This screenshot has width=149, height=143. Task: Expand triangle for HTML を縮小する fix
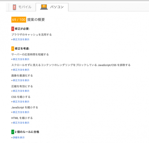(x=12, y=123)
